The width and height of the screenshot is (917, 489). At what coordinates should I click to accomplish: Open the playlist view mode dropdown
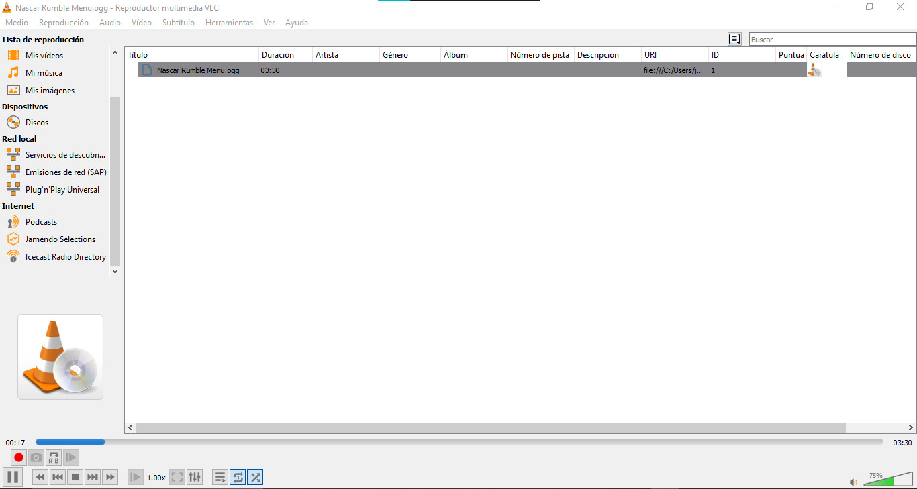[x=735, y=40]
